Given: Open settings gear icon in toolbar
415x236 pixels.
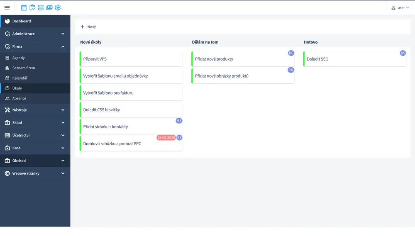Looking at the screenshot, I should 58,7.
